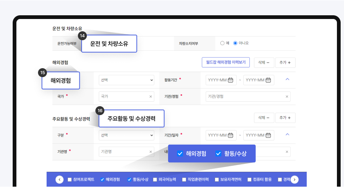This screenshot has height=193, width=344.
Task: Check the 컴퓨터 활용 checkbox
Action: point(249,180)
